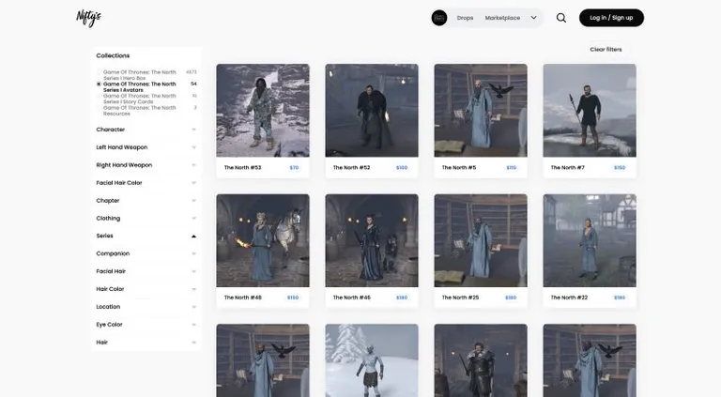Expand the Left Hand Weapon filter

[x=146, y=147]
